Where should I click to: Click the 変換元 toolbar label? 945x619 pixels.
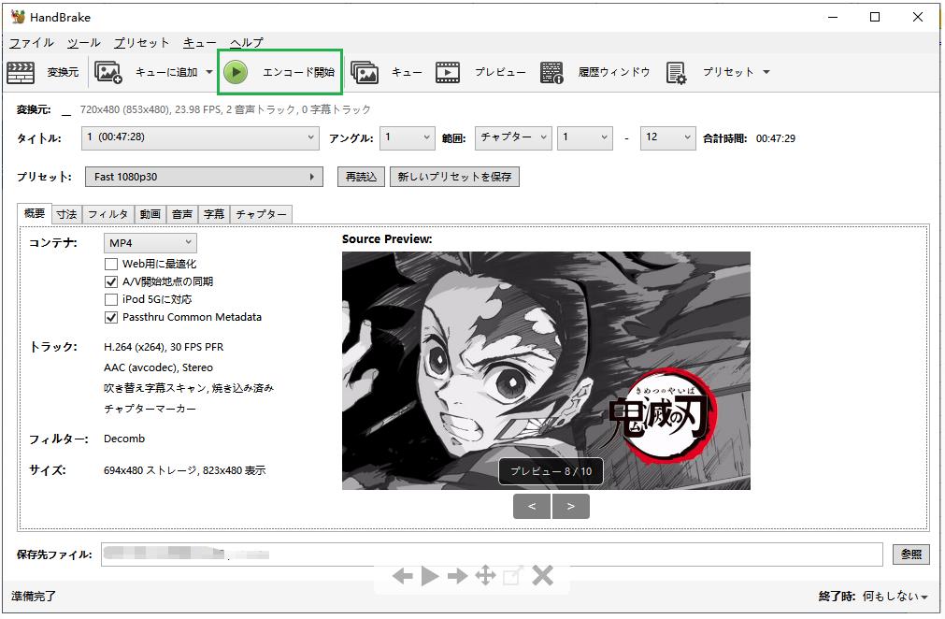coord(63,72)
